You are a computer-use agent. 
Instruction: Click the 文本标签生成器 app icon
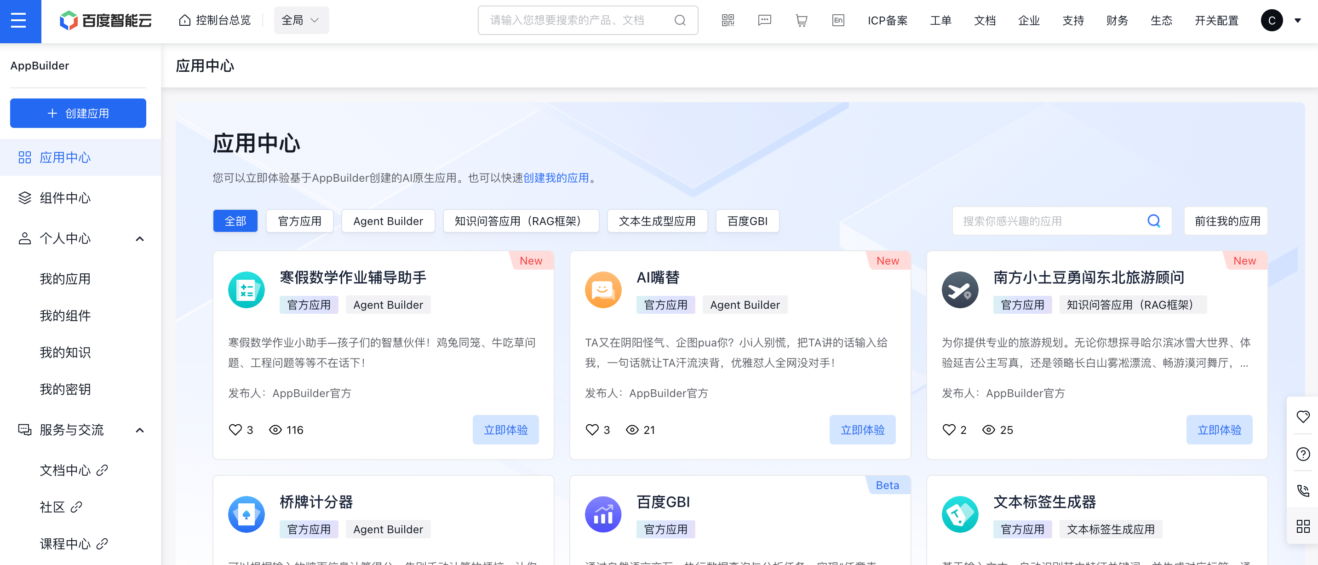tap(960, 514)
